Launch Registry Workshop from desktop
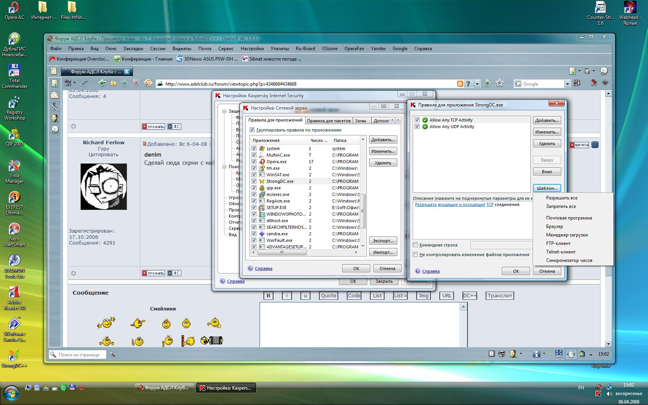This screenshot has width=648, height=405. point(14,108)
